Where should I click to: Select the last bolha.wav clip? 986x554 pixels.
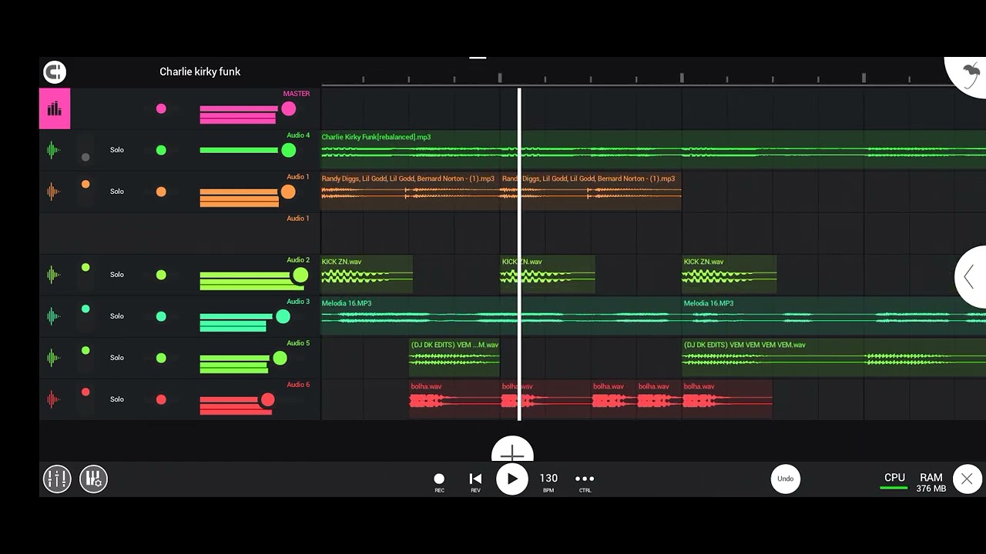[727, 399]
